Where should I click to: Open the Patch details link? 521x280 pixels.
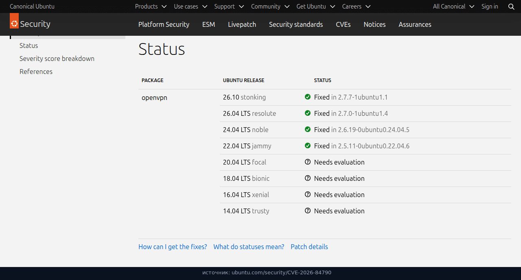tap(309, 247)
